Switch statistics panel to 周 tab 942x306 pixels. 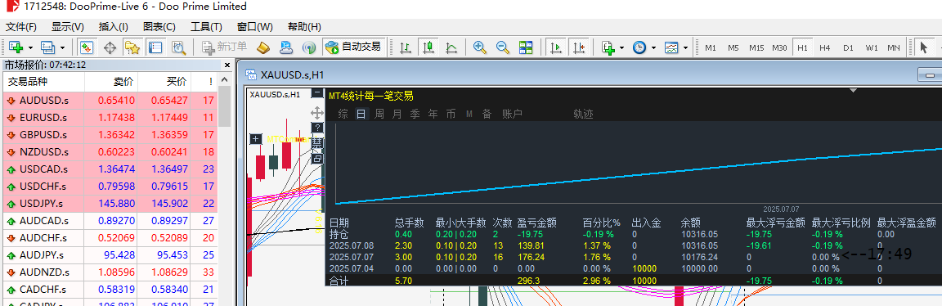(379, 114)
